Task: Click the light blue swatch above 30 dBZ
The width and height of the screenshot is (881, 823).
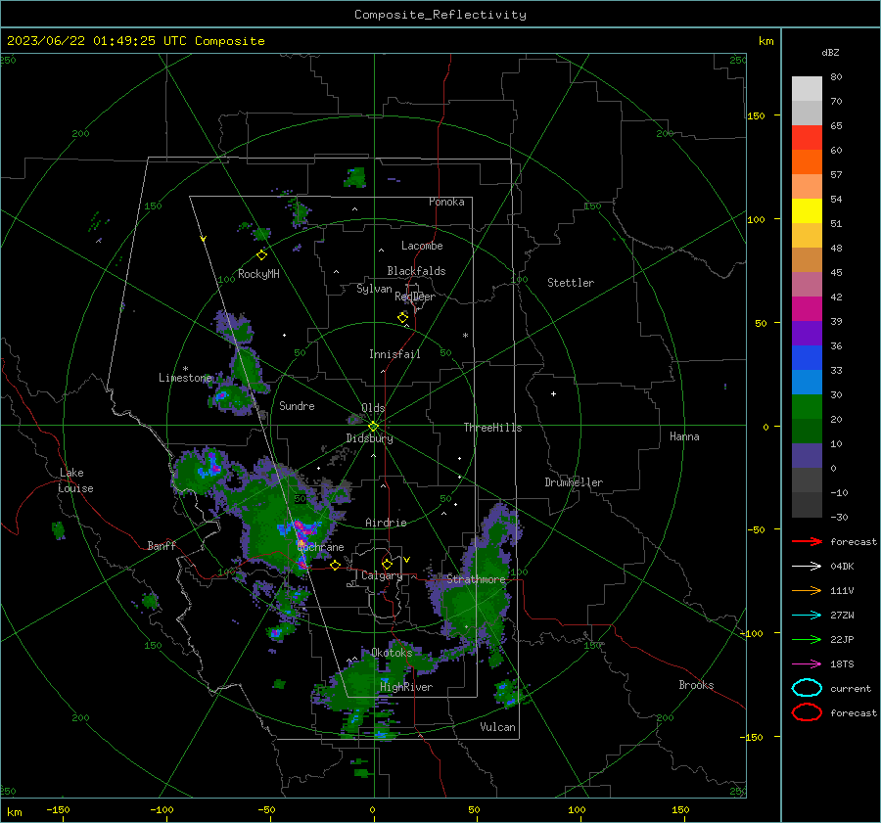Action: (x=807, y=383)
